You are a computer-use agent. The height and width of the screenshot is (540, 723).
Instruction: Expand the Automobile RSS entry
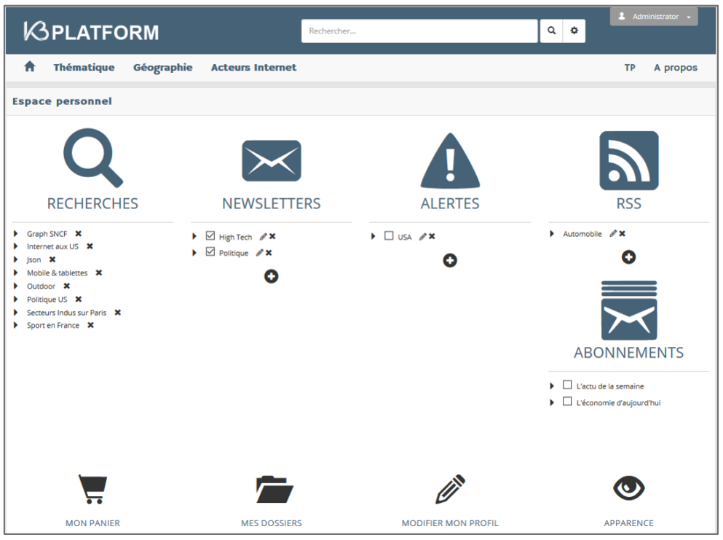point(552,234)
